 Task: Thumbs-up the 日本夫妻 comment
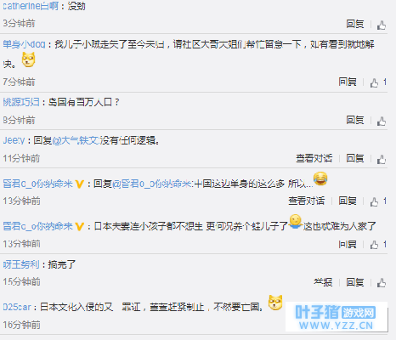pos(374,245)
